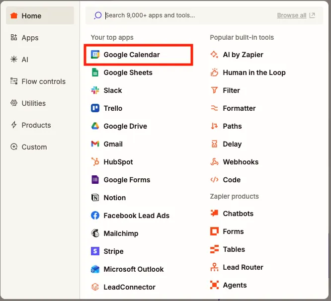Select the Mailchimp monkey icon
The height and width of the screenshot is (301, 331).
pos(95,233)
